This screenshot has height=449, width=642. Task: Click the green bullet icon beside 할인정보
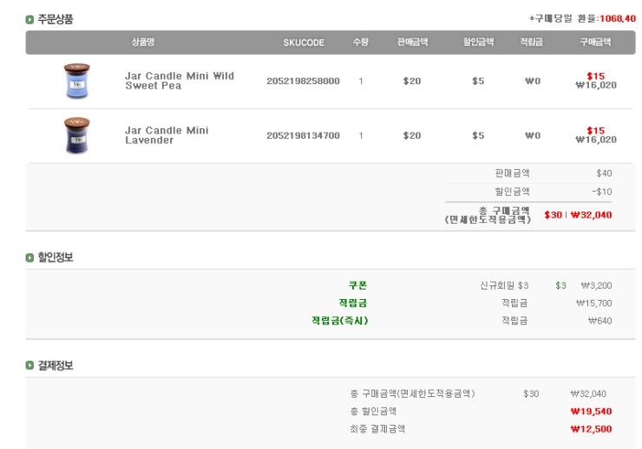(30, 257)
